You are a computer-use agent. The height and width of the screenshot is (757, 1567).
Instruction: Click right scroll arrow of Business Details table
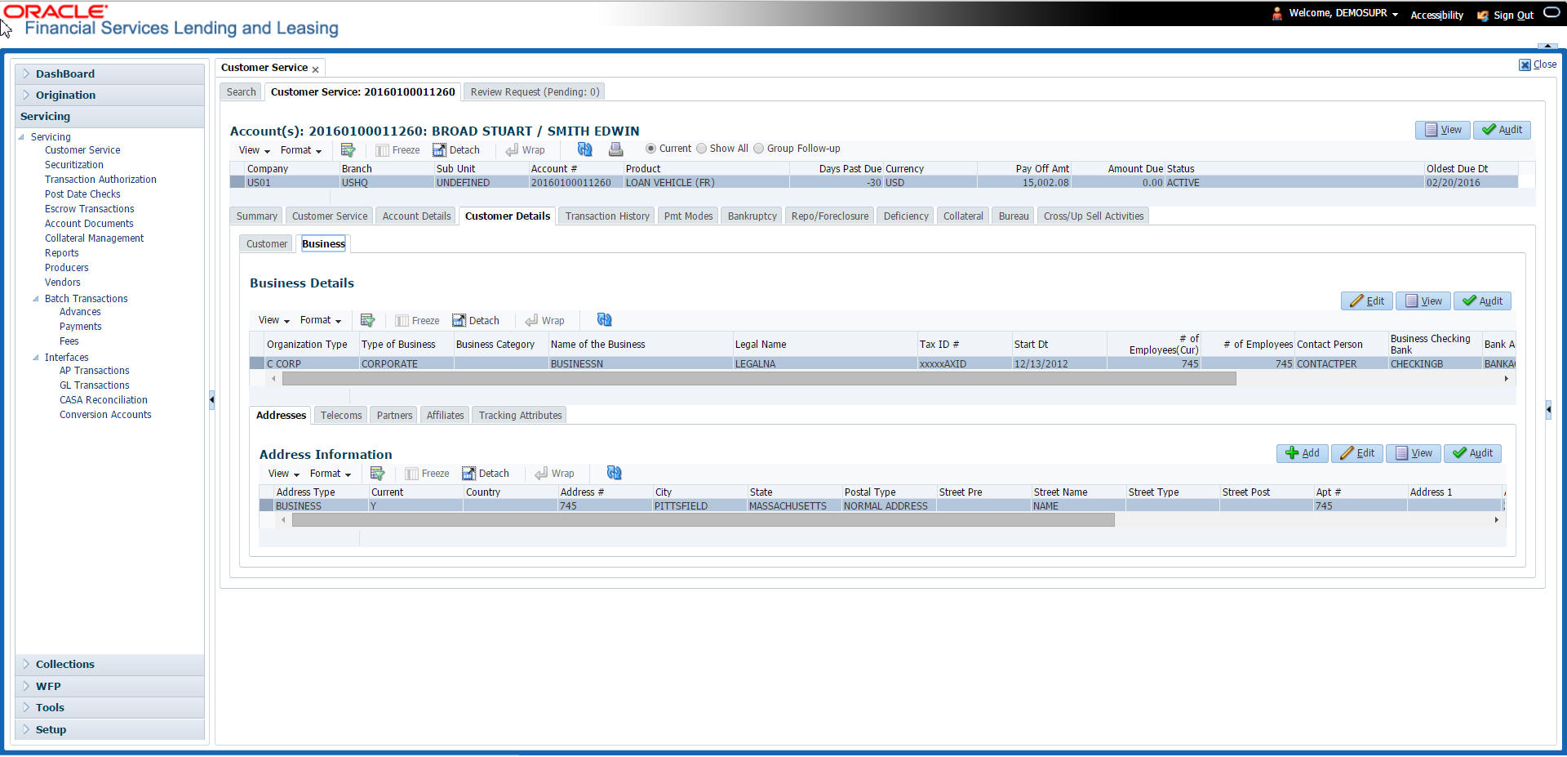[1506, 379]
